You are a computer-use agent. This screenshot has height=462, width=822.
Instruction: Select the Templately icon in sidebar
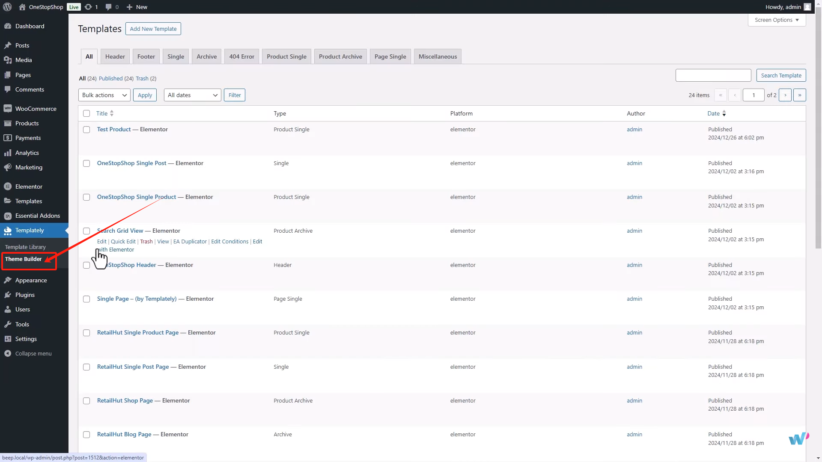(9, 230)
